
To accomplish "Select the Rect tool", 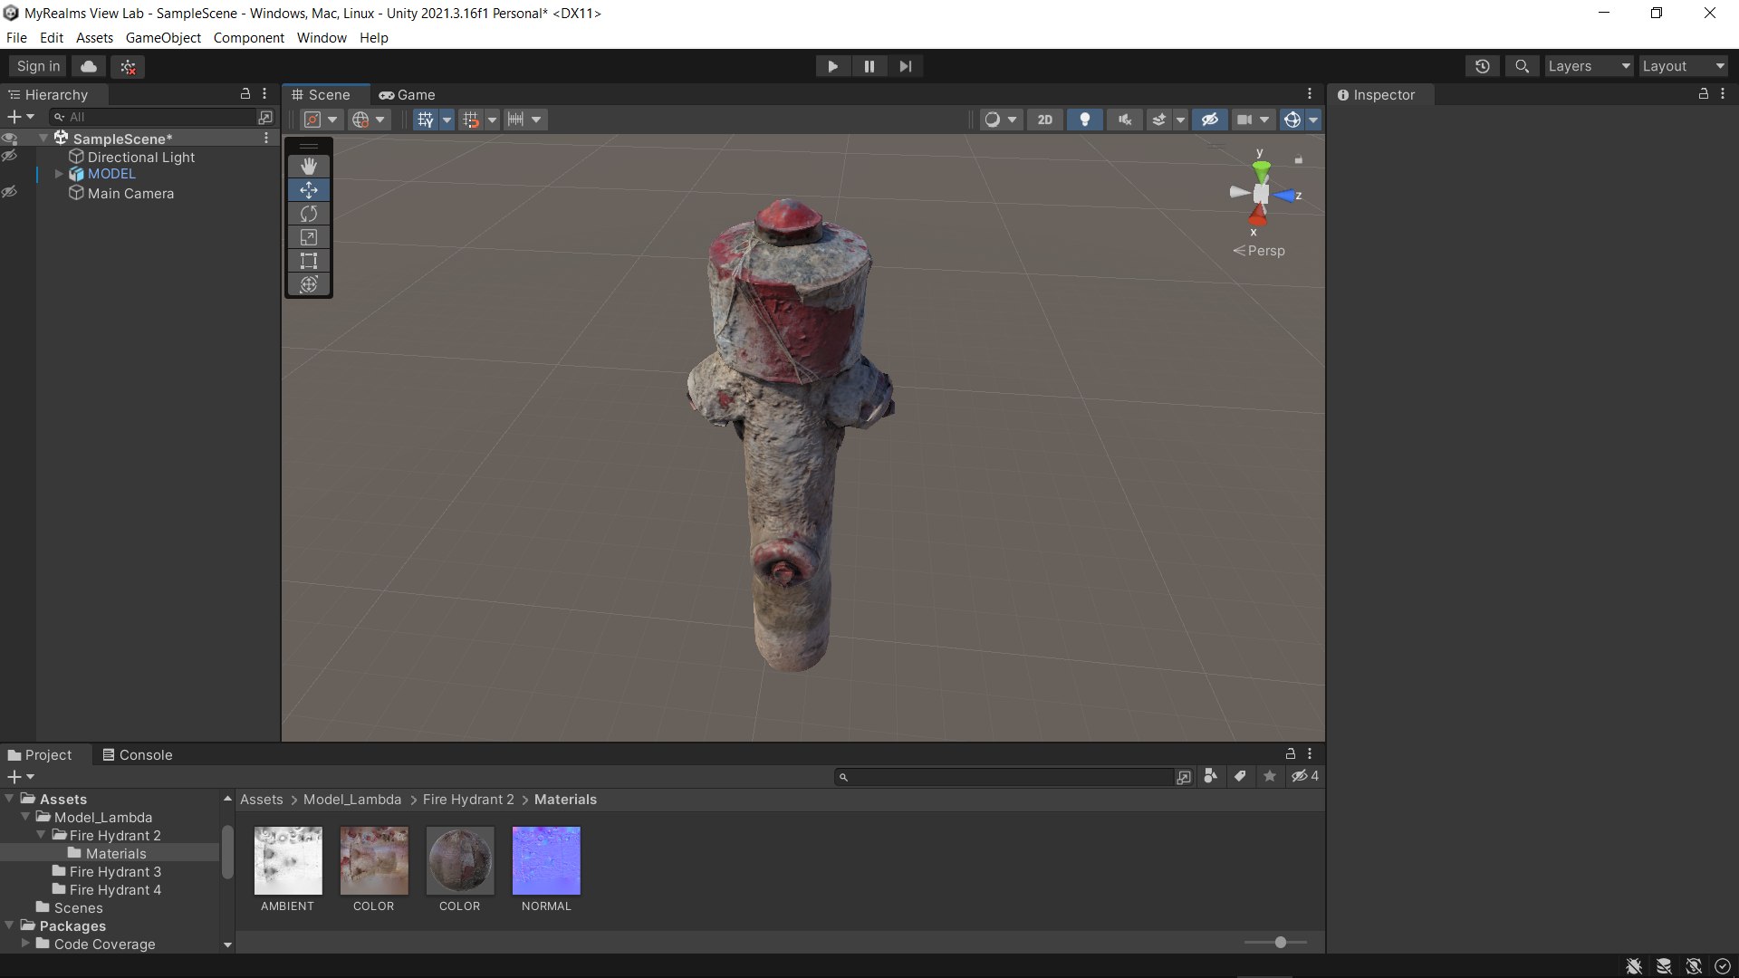I will coord(309,261).
